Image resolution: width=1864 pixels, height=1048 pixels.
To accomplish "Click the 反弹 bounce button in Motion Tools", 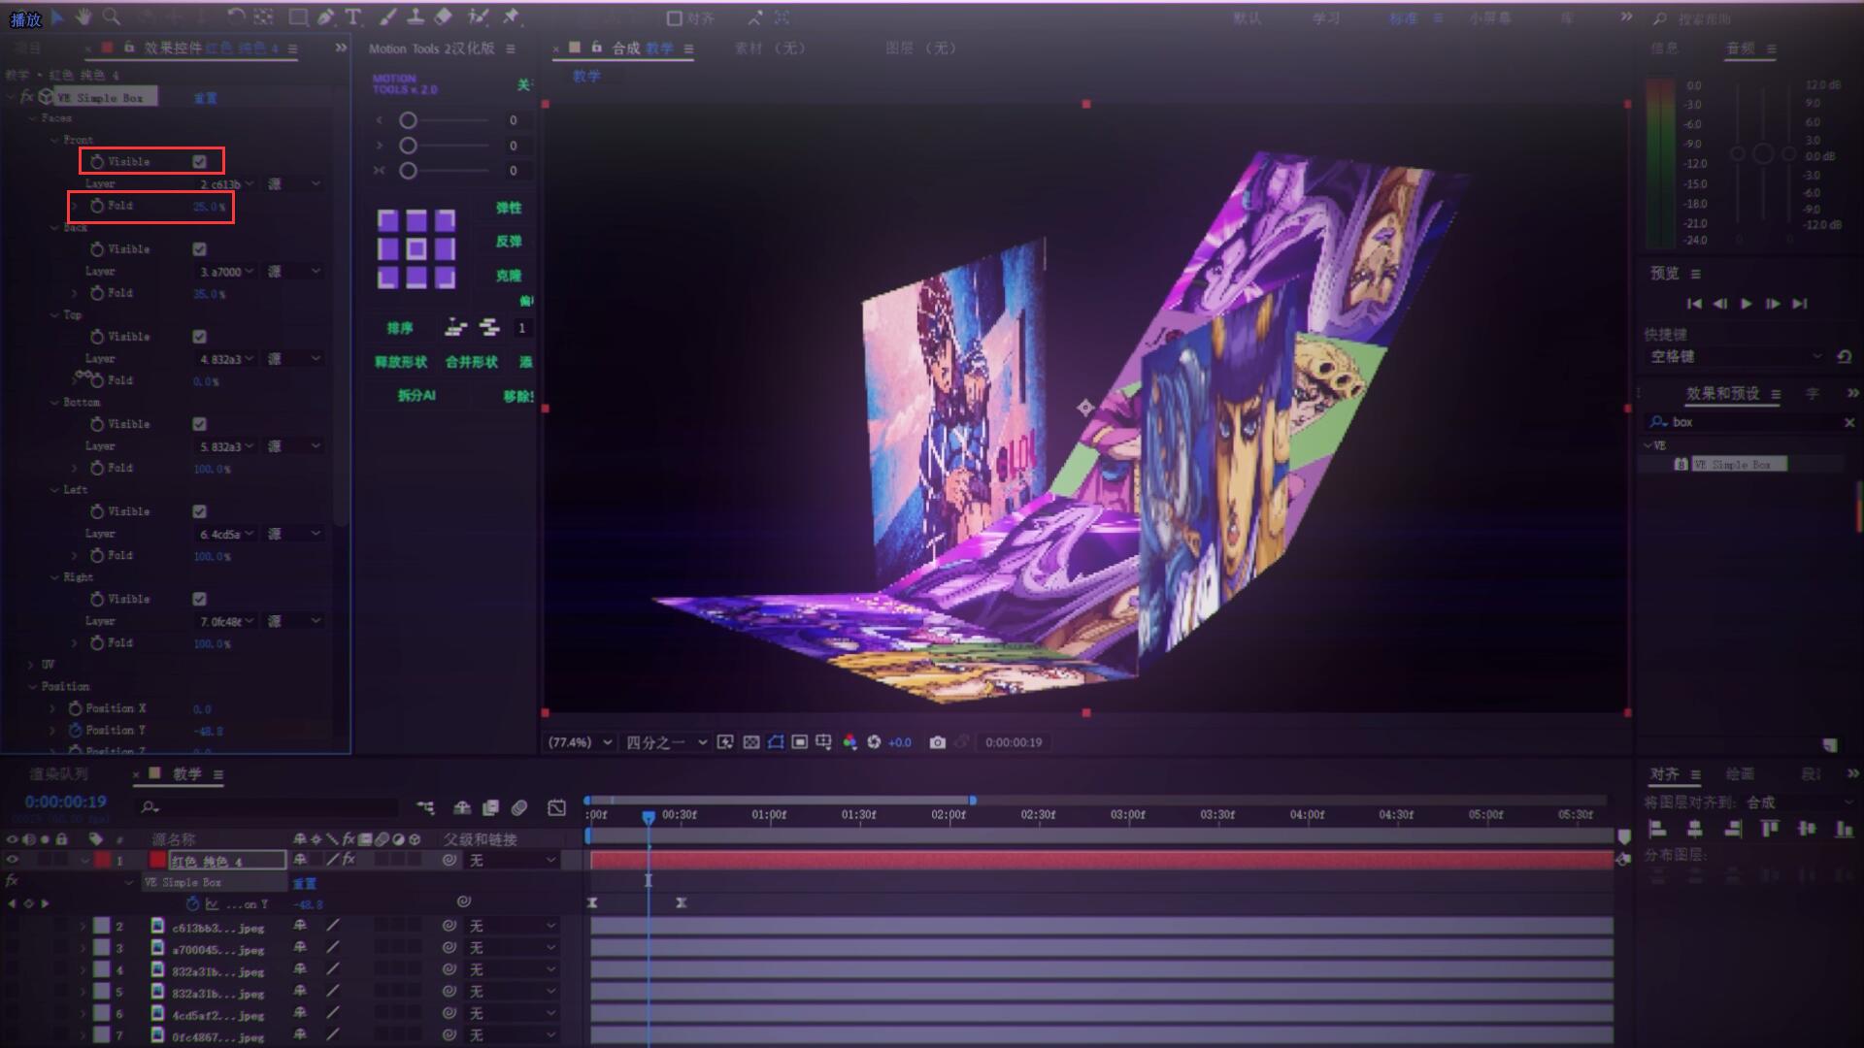I will click(x=509, y=242).
